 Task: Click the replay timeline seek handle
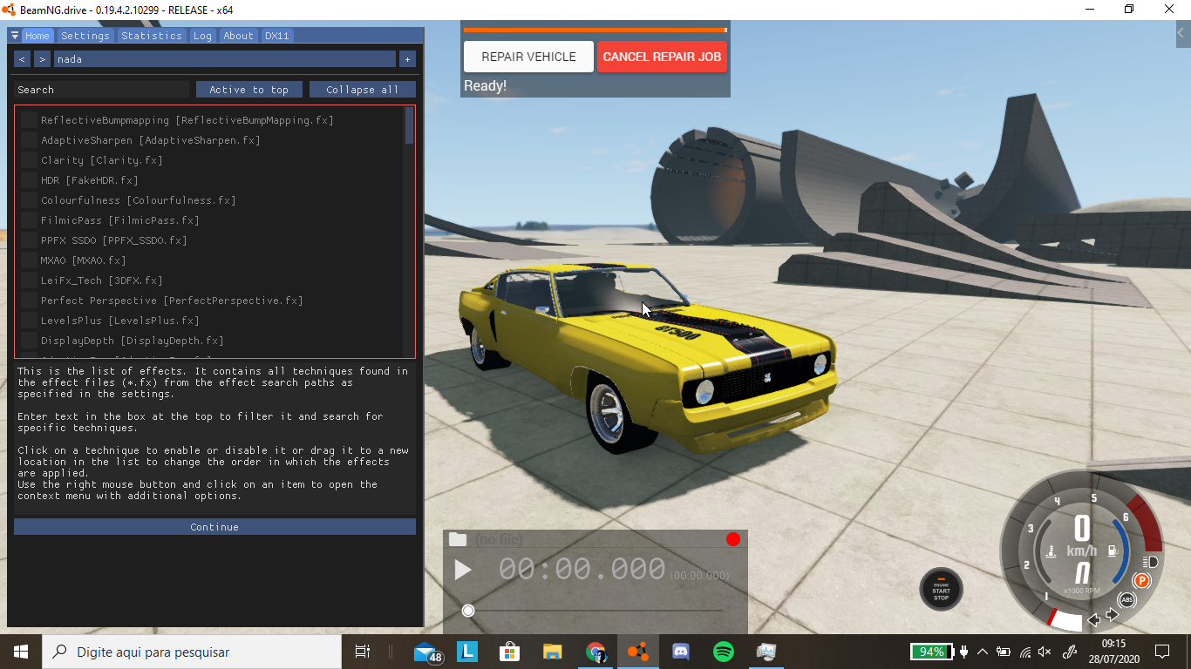[468, 611]
